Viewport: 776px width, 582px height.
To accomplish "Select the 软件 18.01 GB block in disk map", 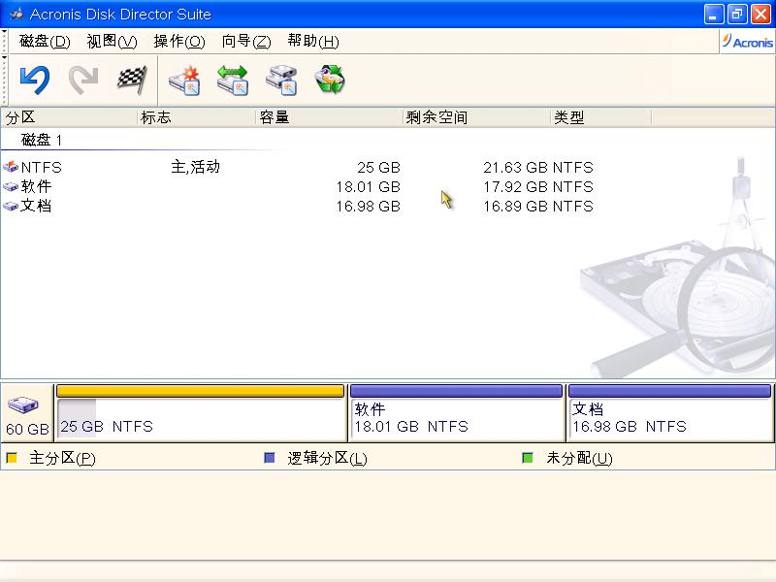I will tap(456, 413).
